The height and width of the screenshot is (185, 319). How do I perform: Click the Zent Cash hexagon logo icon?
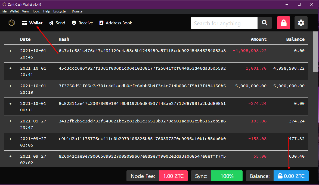(12, 23)
